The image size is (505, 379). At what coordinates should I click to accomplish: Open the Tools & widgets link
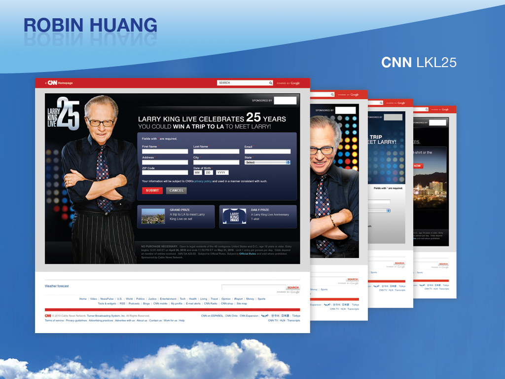(x=107, y=303)
